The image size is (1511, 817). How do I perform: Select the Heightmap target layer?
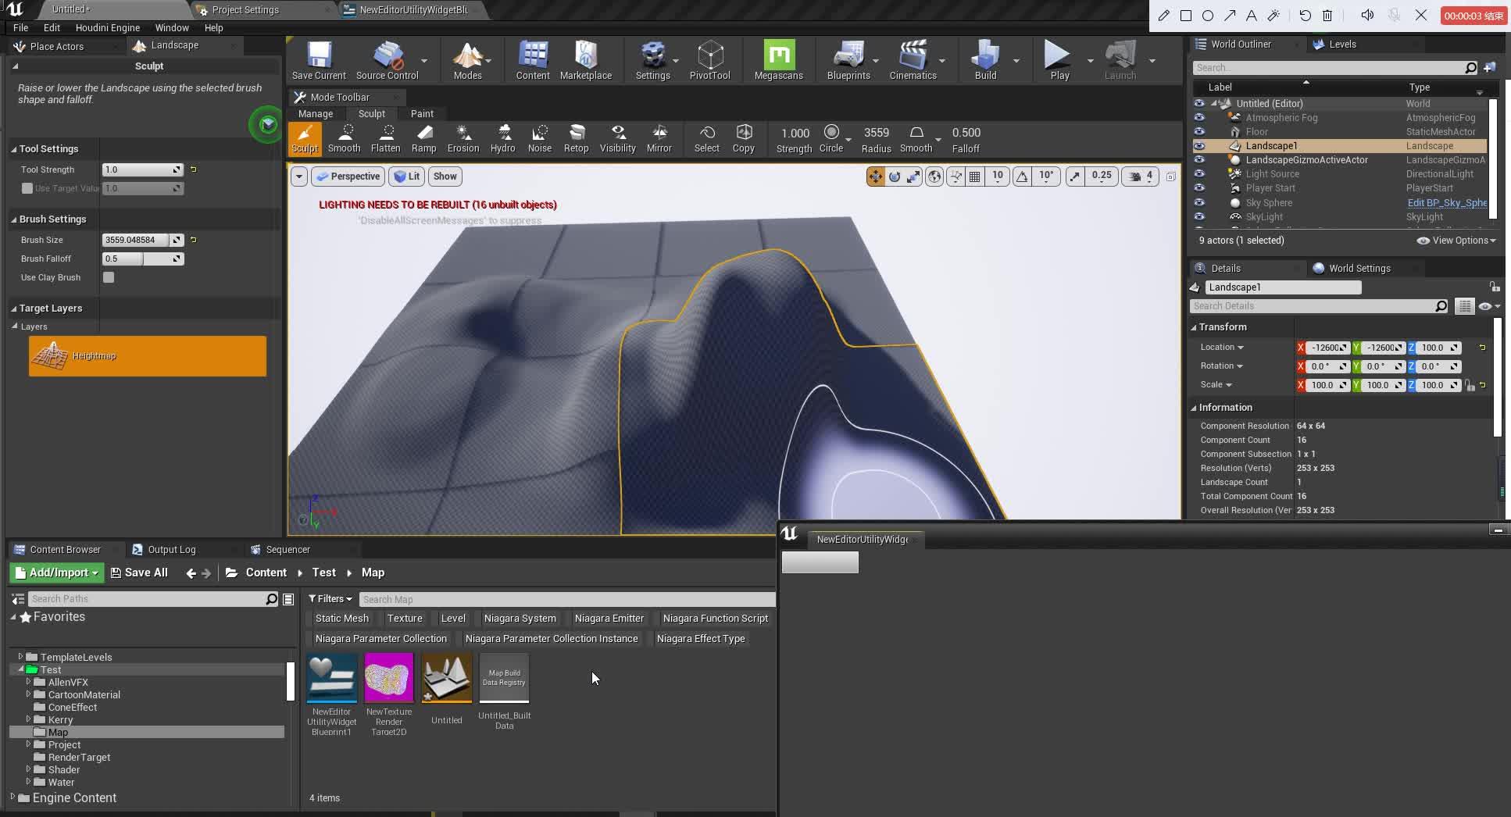point(148,356)
